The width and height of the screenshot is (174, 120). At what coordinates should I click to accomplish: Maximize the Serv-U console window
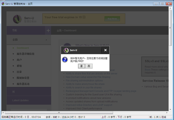pos(162,4)
